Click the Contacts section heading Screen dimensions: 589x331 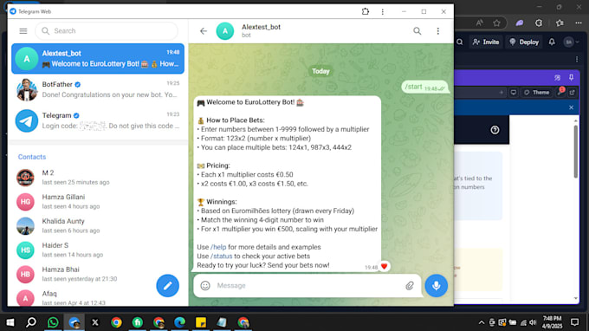(x=32, y=157)
